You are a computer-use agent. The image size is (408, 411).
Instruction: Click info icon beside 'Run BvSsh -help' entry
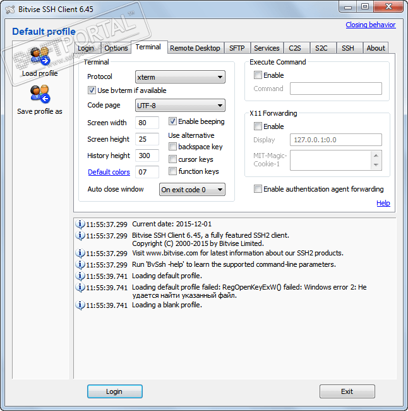tap(80, 264)
